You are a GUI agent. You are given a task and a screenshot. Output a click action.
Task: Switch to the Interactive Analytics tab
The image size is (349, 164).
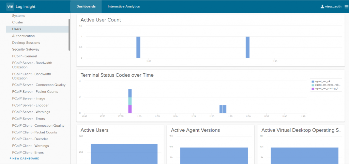pos(124,6)
